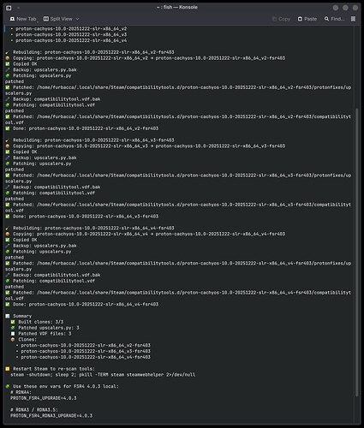Viewport: 364px width, 428px height.
Task: Click the top bullet 'proton-cachyos-10.0-20251222-slr-x86_64_v3'
Action: tap(69, 34)
